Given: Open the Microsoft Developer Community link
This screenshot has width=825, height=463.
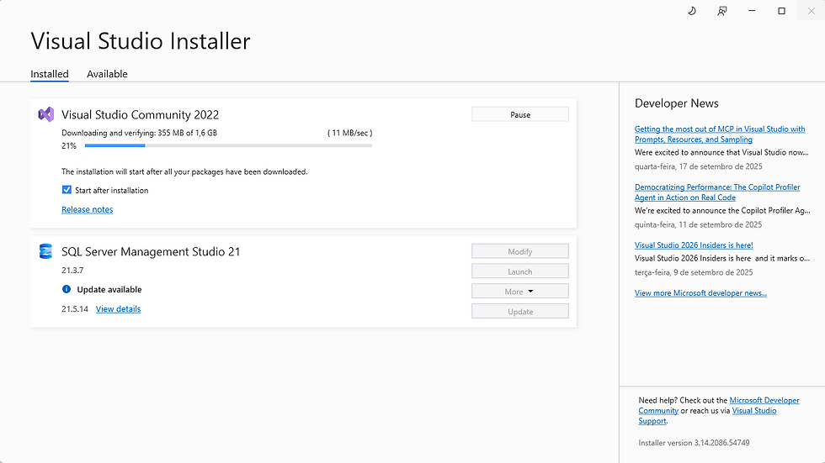Looking at the screenshot, I should pyautogui.click(x=764, y=401).
